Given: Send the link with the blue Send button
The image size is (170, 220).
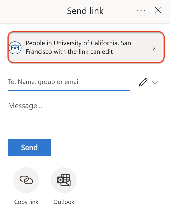Looking at the screenshot, I should pos(29,147).
